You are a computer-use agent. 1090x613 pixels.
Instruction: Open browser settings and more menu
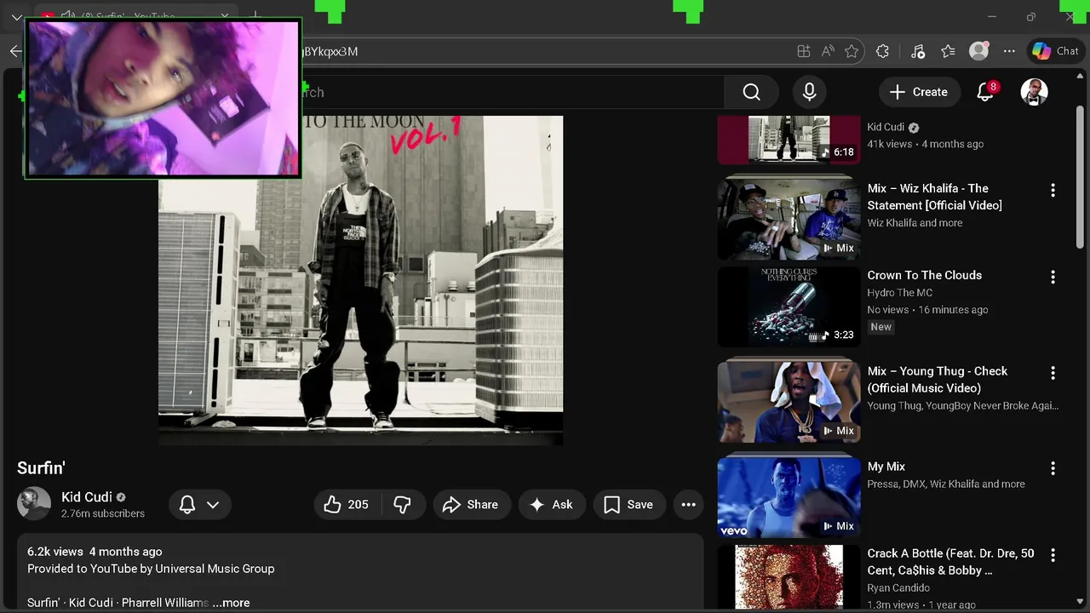point(1009,51)
